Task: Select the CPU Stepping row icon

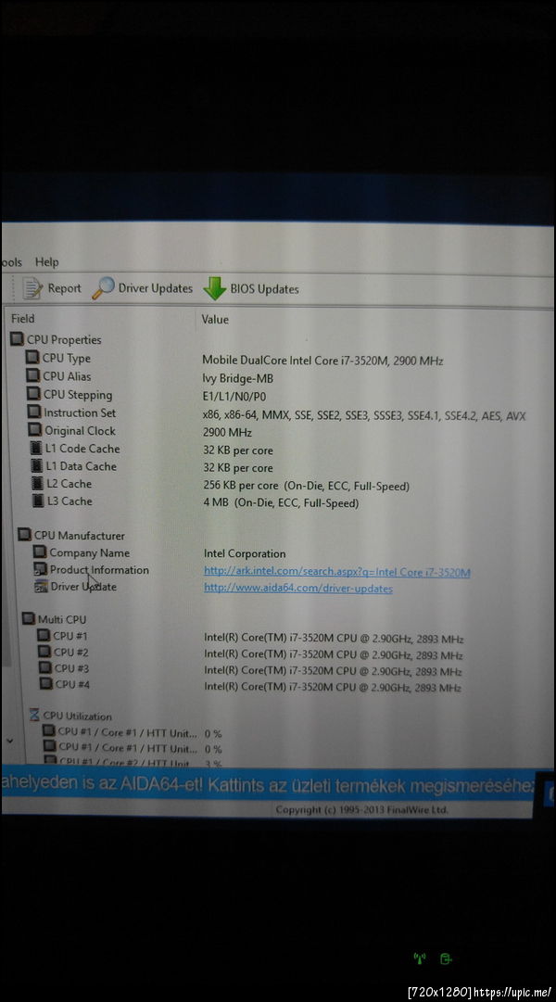Action: (x=34, y=394)
